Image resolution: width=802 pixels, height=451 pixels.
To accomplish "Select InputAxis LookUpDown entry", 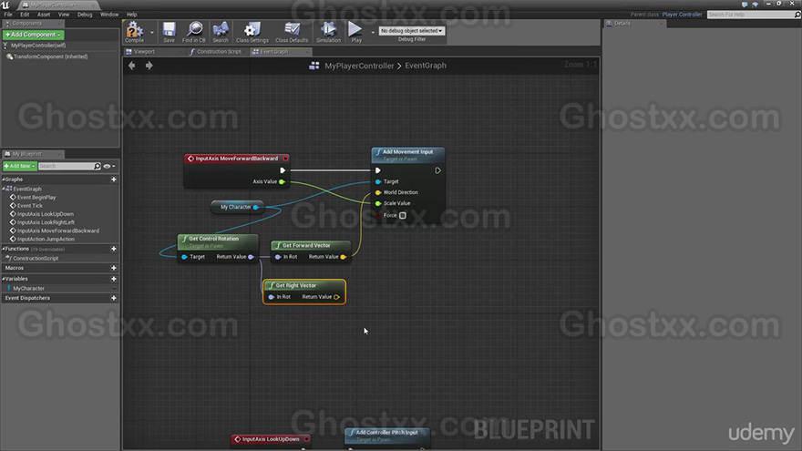I will (45, 214).
